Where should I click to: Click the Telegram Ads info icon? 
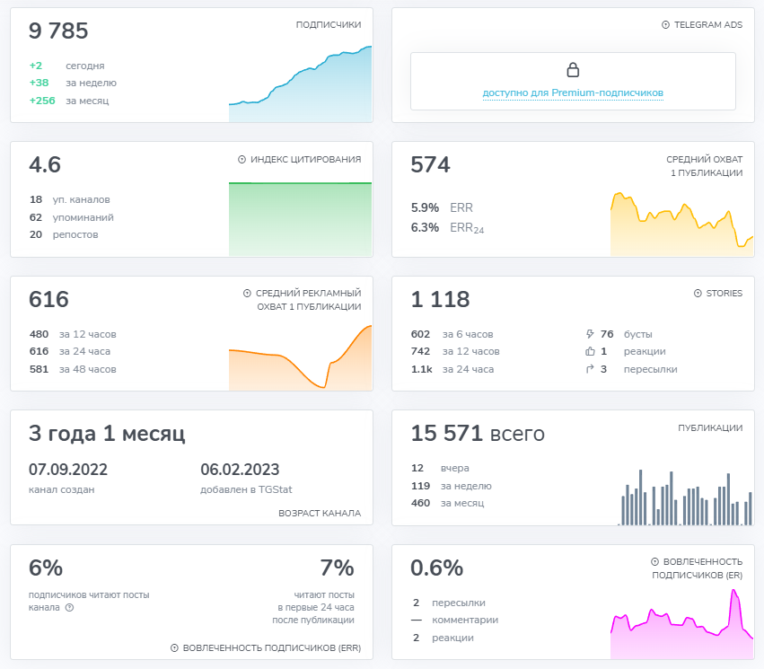[663, 25]
